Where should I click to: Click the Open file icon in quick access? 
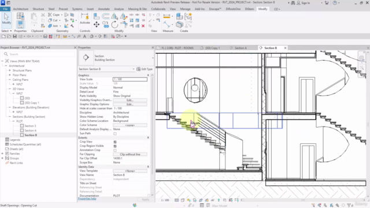click(9, 36)
